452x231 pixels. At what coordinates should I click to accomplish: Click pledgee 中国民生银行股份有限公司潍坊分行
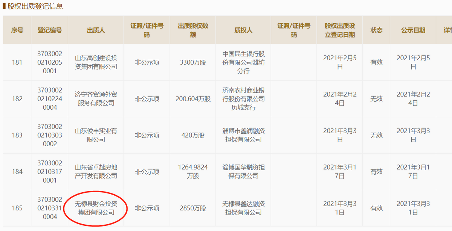243,62
